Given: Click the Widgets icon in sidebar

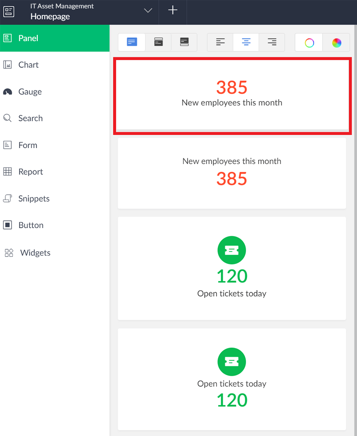Looking at the screenshot, I should (x=9, y=252).
